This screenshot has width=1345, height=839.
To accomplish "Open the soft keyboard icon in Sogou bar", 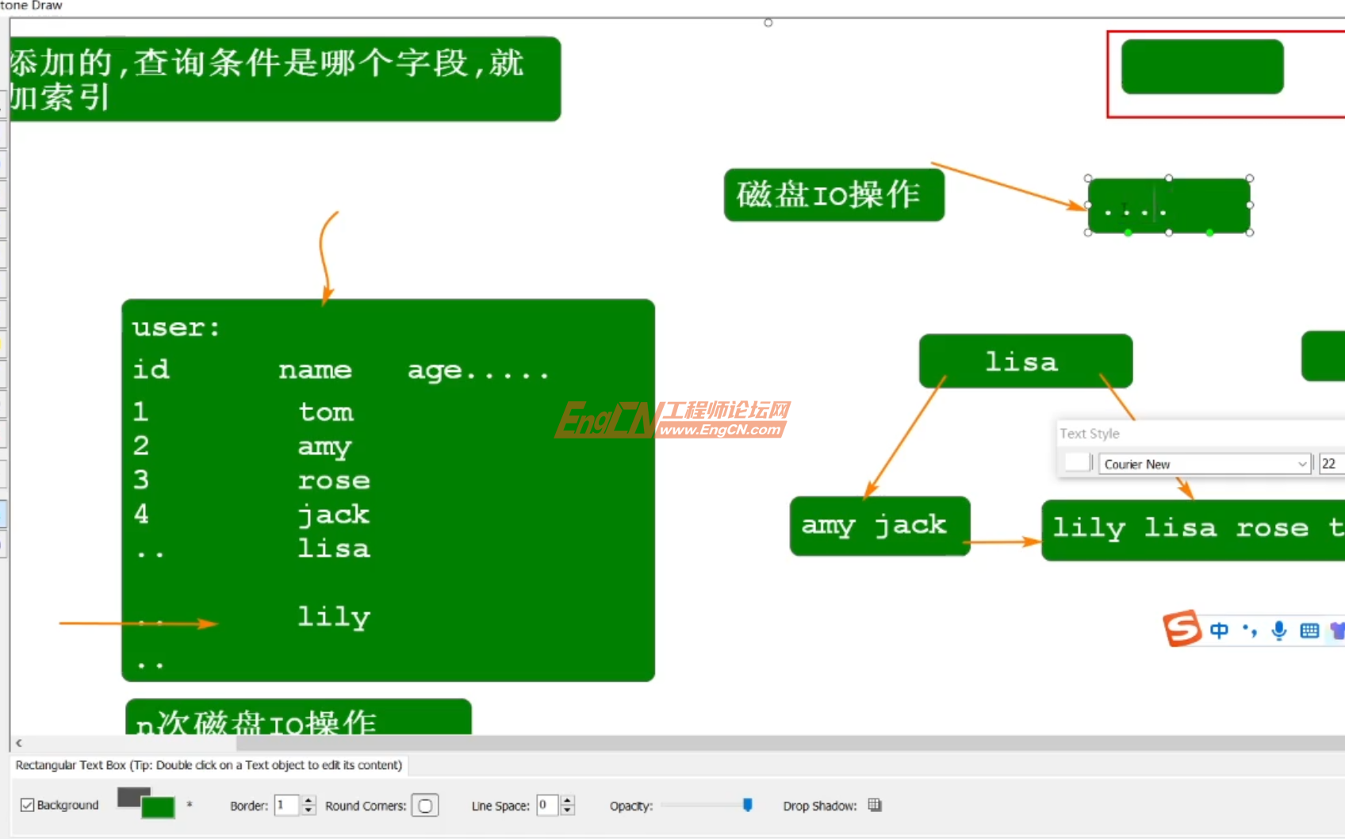I will click(x=1309, y=630).
